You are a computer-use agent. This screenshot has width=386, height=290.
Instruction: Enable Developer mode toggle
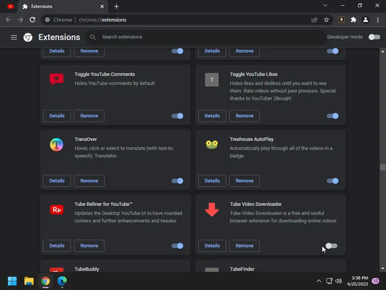click(374, 37)
